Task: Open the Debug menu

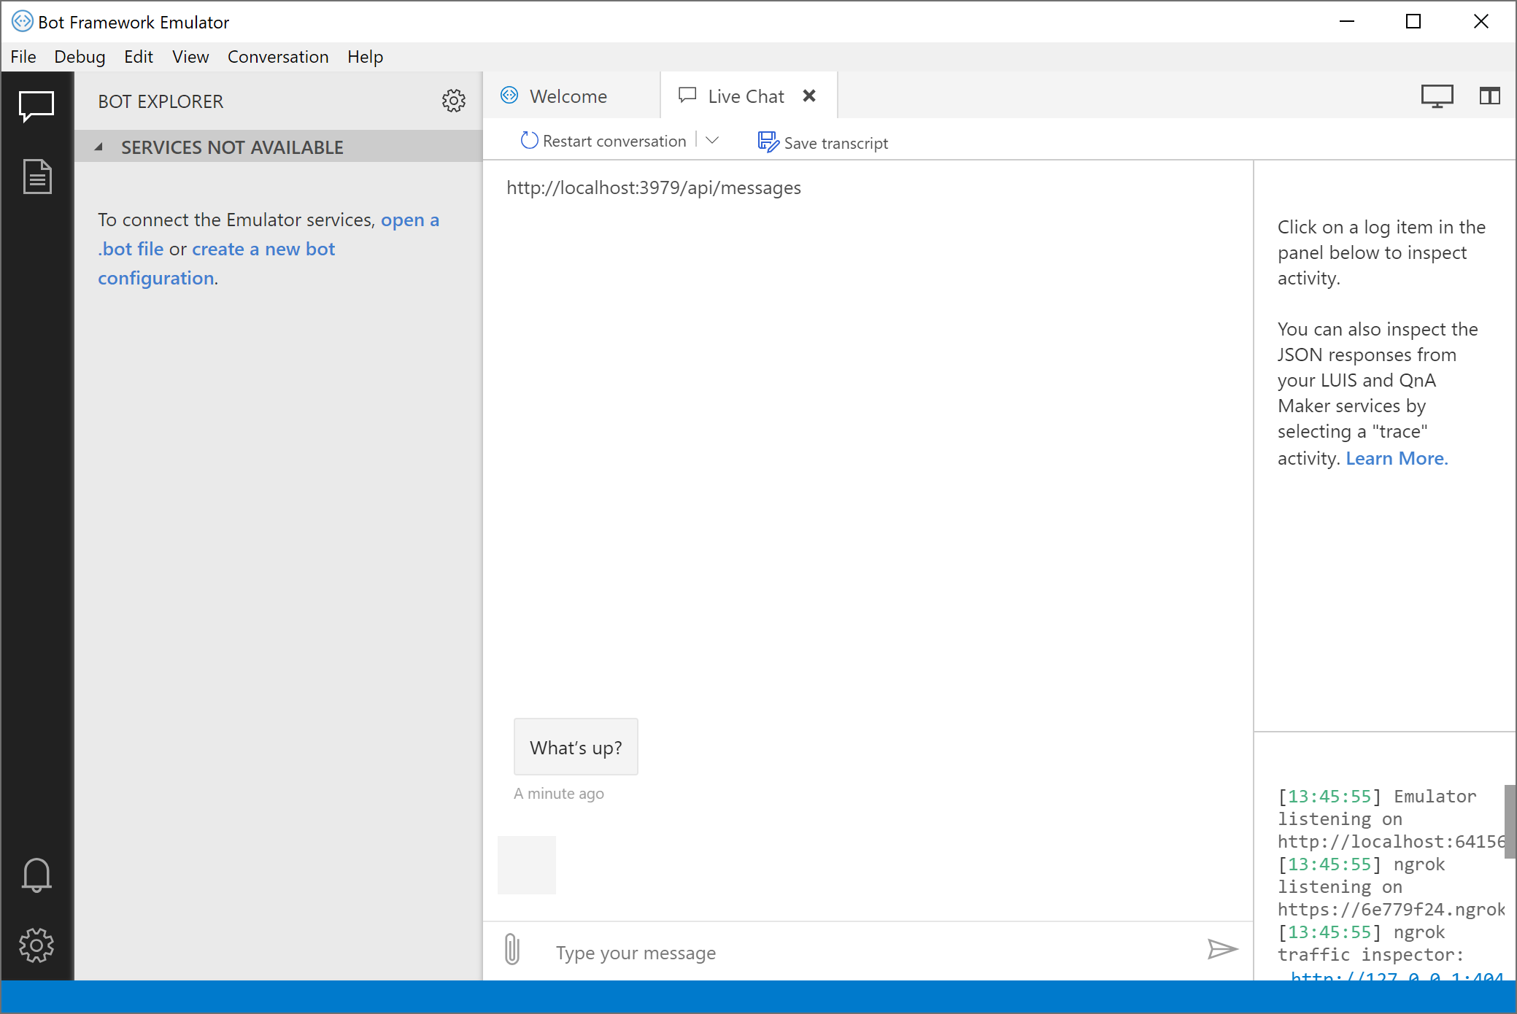Action: [80, 57]
